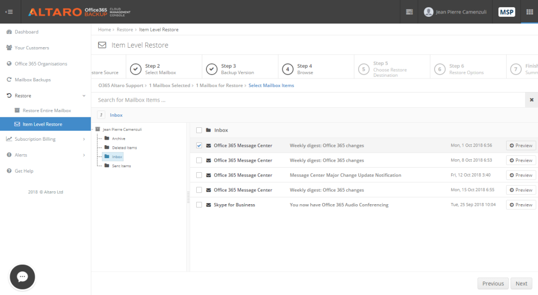
Task: Select the Sent Items folder in tree
Action: click(121, 166)
